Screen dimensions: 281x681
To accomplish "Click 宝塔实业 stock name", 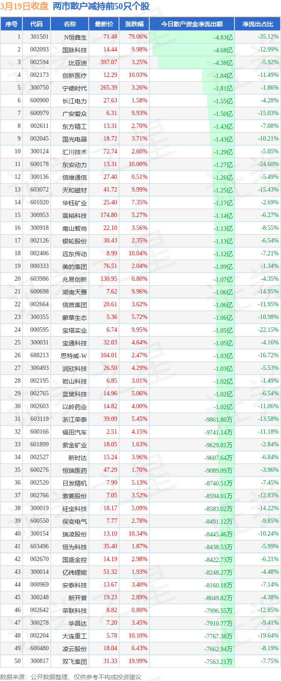I will click(x=75, y=330).
